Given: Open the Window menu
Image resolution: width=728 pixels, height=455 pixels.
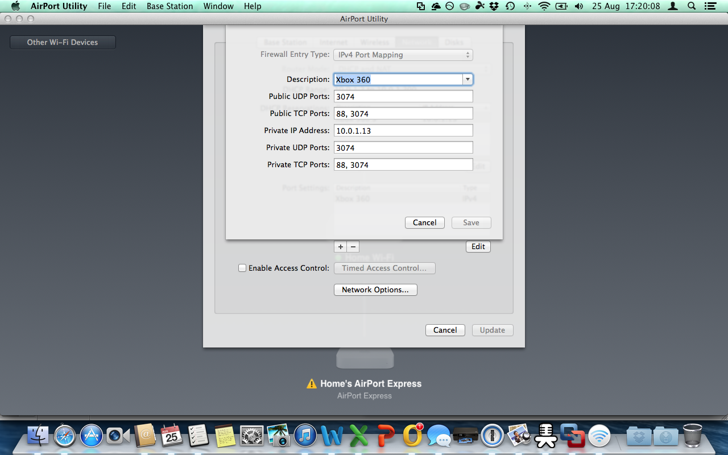Looking at the screenshot, I should (x=218, y=6).
